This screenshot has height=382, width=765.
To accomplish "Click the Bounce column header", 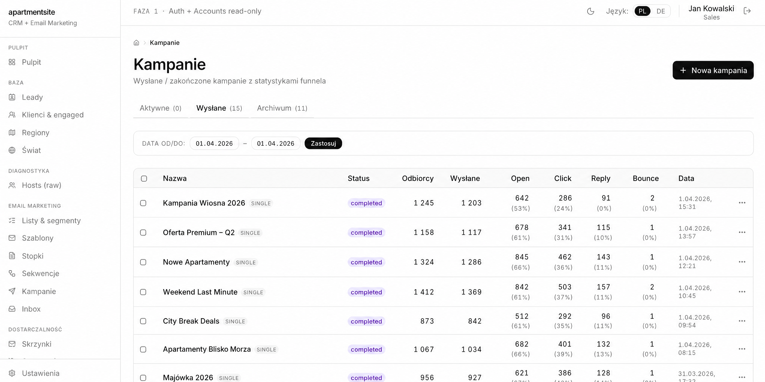I will tap(646, 179).
